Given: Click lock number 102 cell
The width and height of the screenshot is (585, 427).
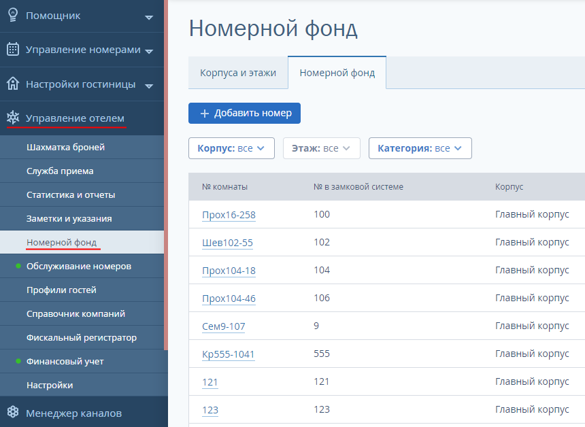Looking at the screenshot, I should pyautogui.click(x=322, y=243).
